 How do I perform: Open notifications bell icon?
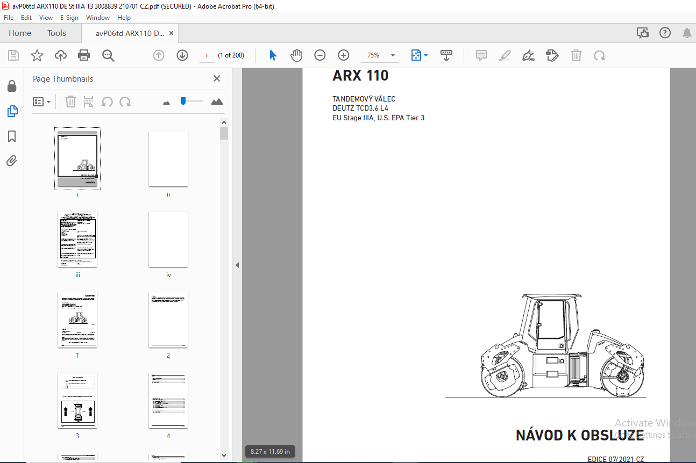[x=687, y=33]
